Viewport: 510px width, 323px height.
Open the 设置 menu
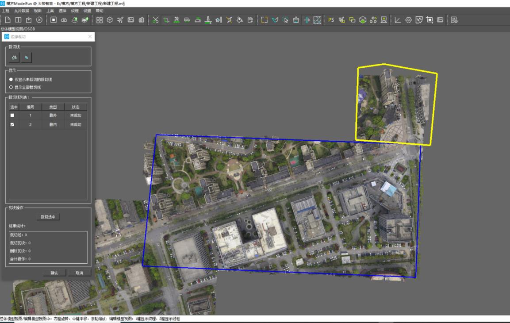coord(87,11)
